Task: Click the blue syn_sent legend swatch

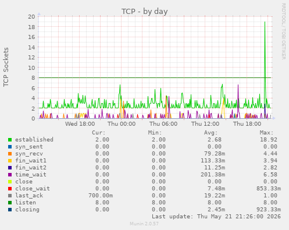Action: click(10, 147)
